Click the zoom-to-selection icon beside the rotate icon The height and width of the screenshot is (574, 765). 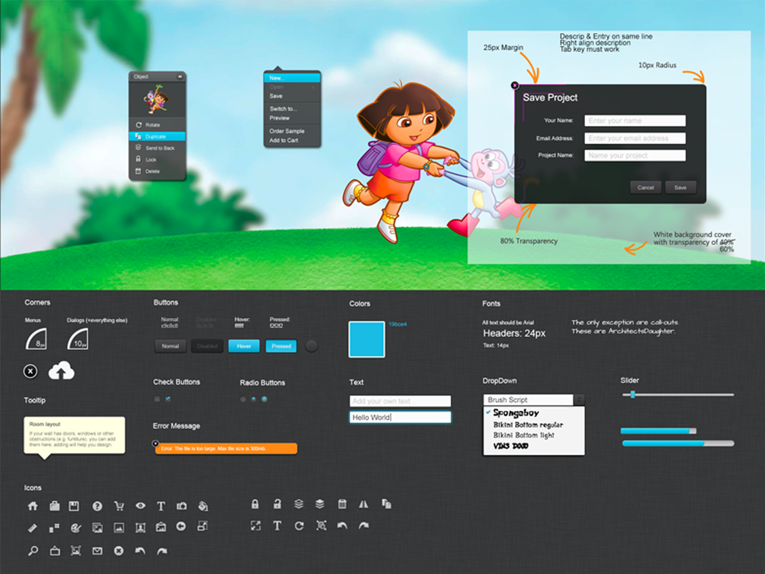point(321,526)
